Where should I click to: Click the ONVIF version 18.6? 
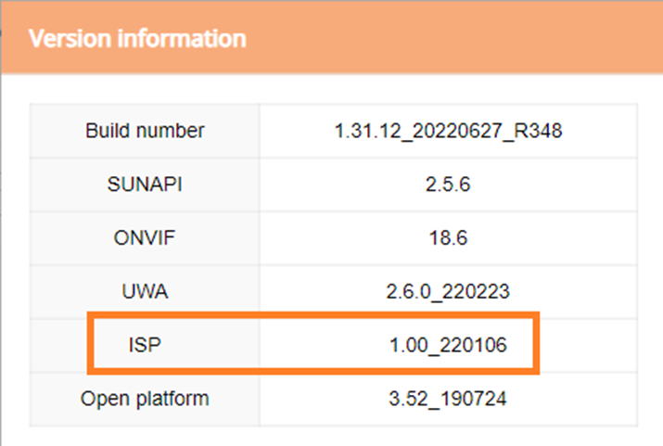point(448,238)
